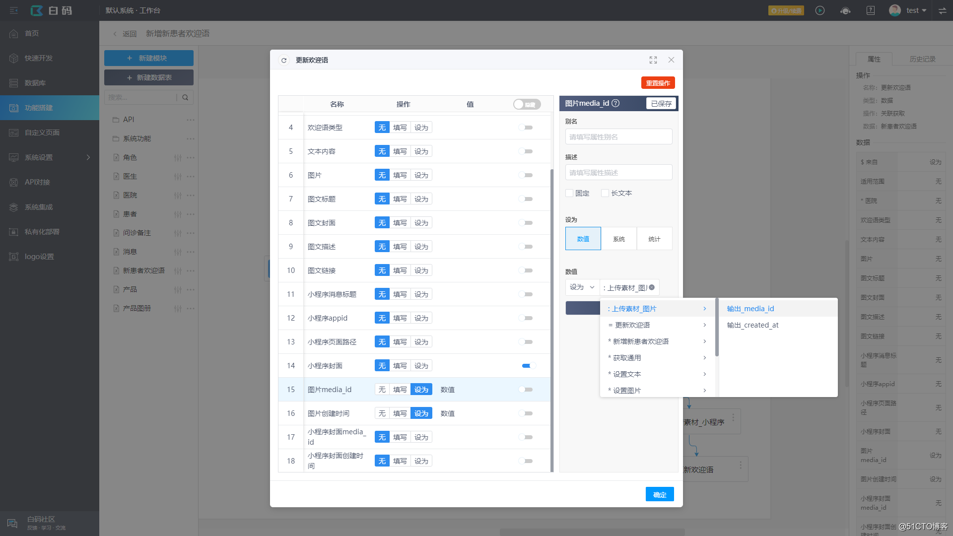Toggle the switch for 图文链接 row
The height and width of the screenshot is (536, 953).
526,270
